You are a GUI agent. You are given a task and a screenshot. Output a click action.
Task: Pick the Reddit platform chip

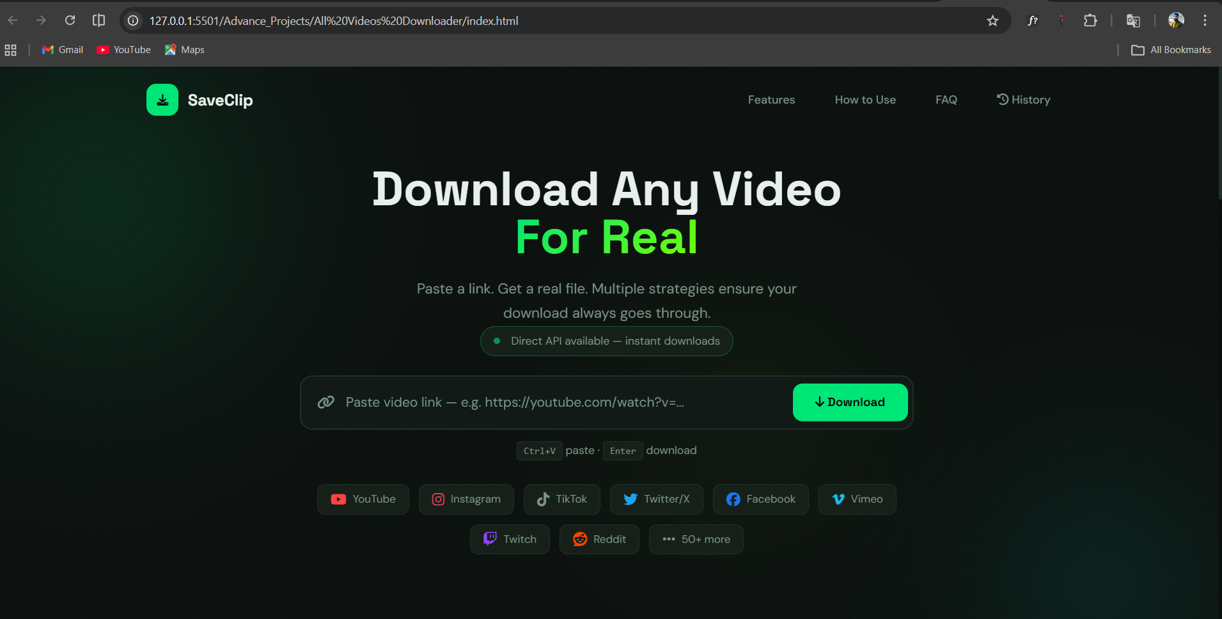click(x=599, y=540)
